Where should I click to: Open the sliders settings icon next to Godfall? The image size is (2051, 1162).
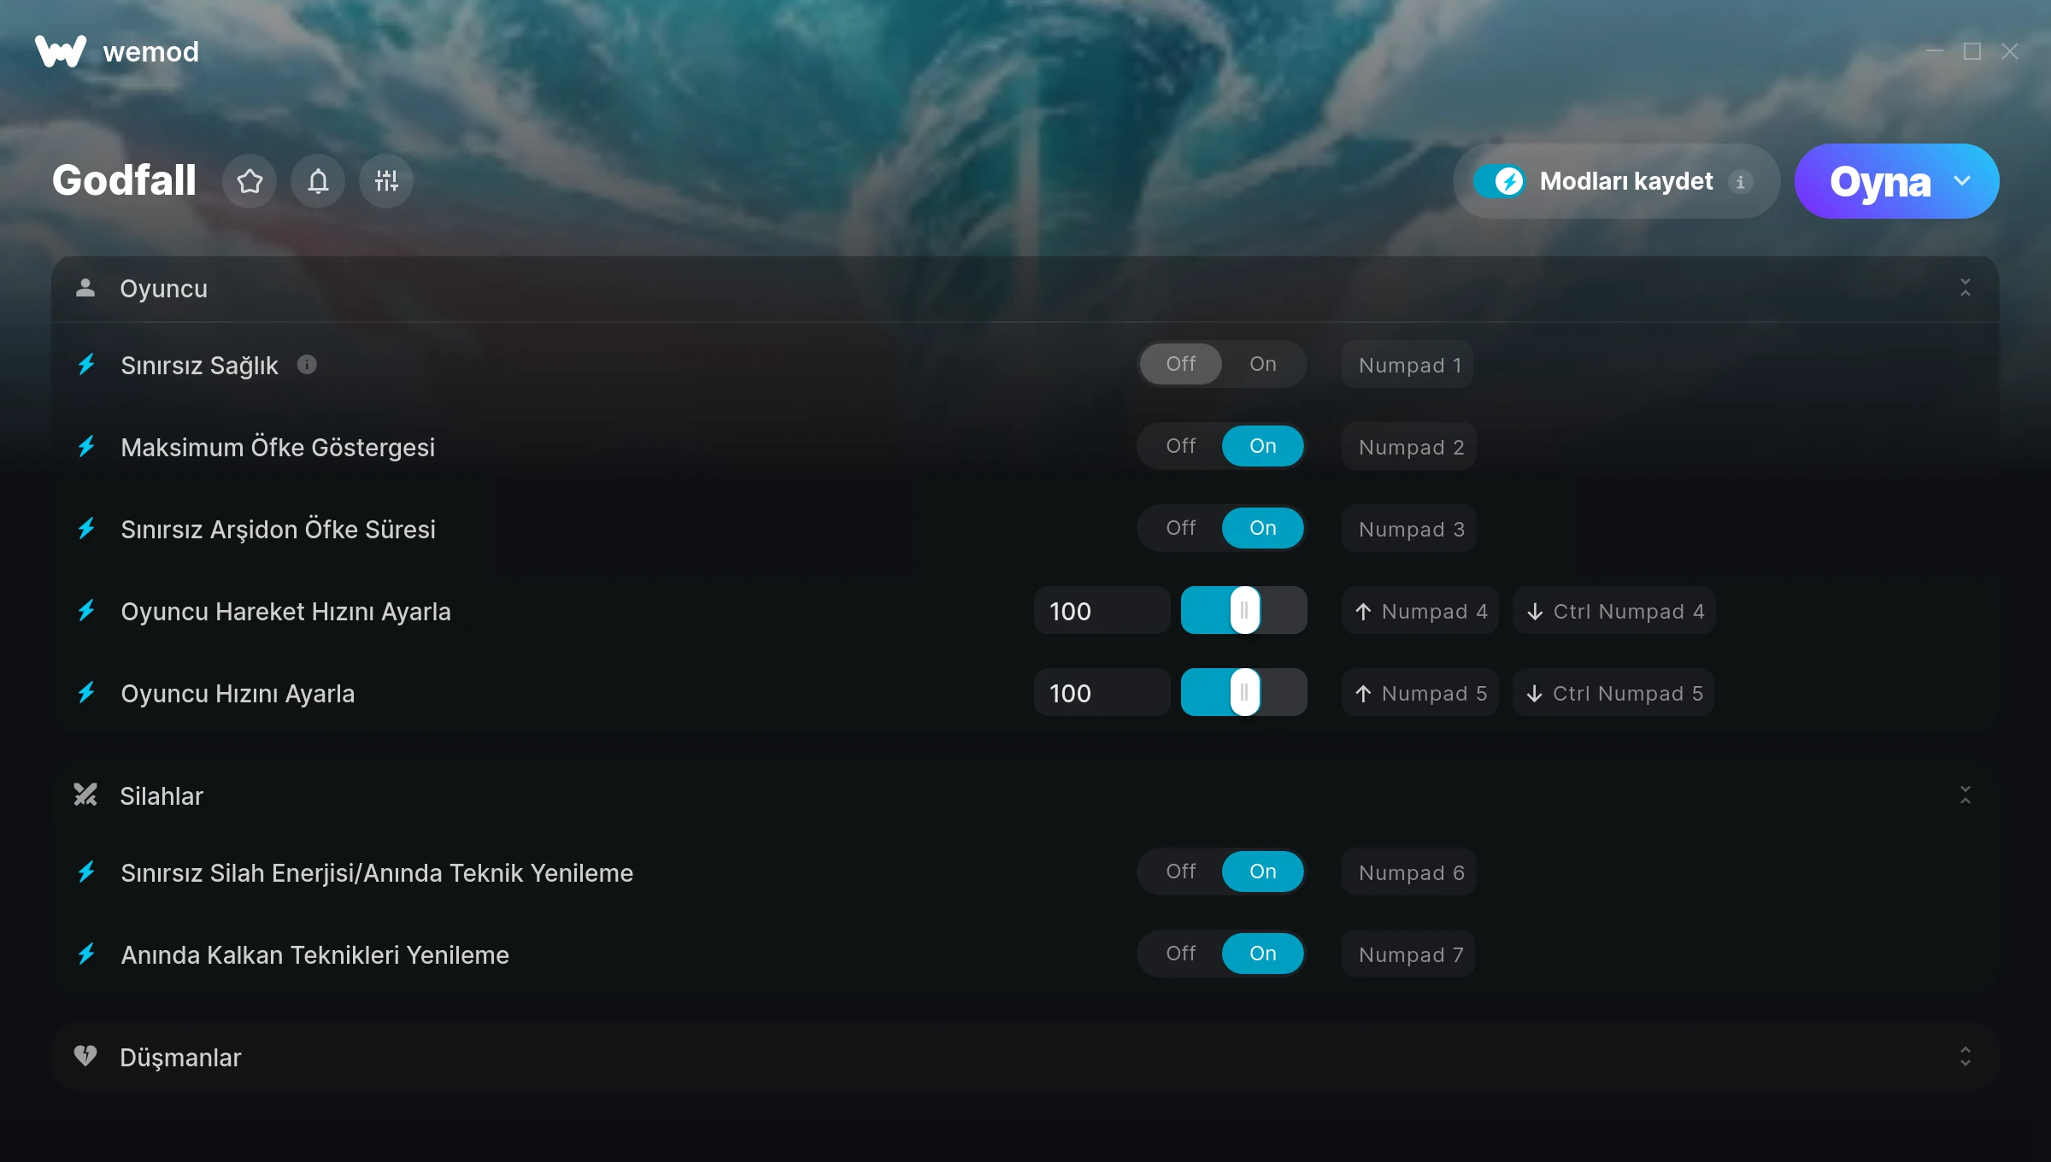click(386, 181)
